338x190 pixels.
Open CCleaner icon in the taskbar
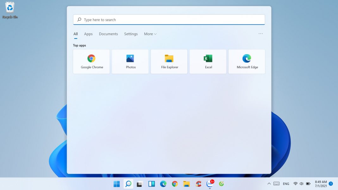[x=198, y=184]
